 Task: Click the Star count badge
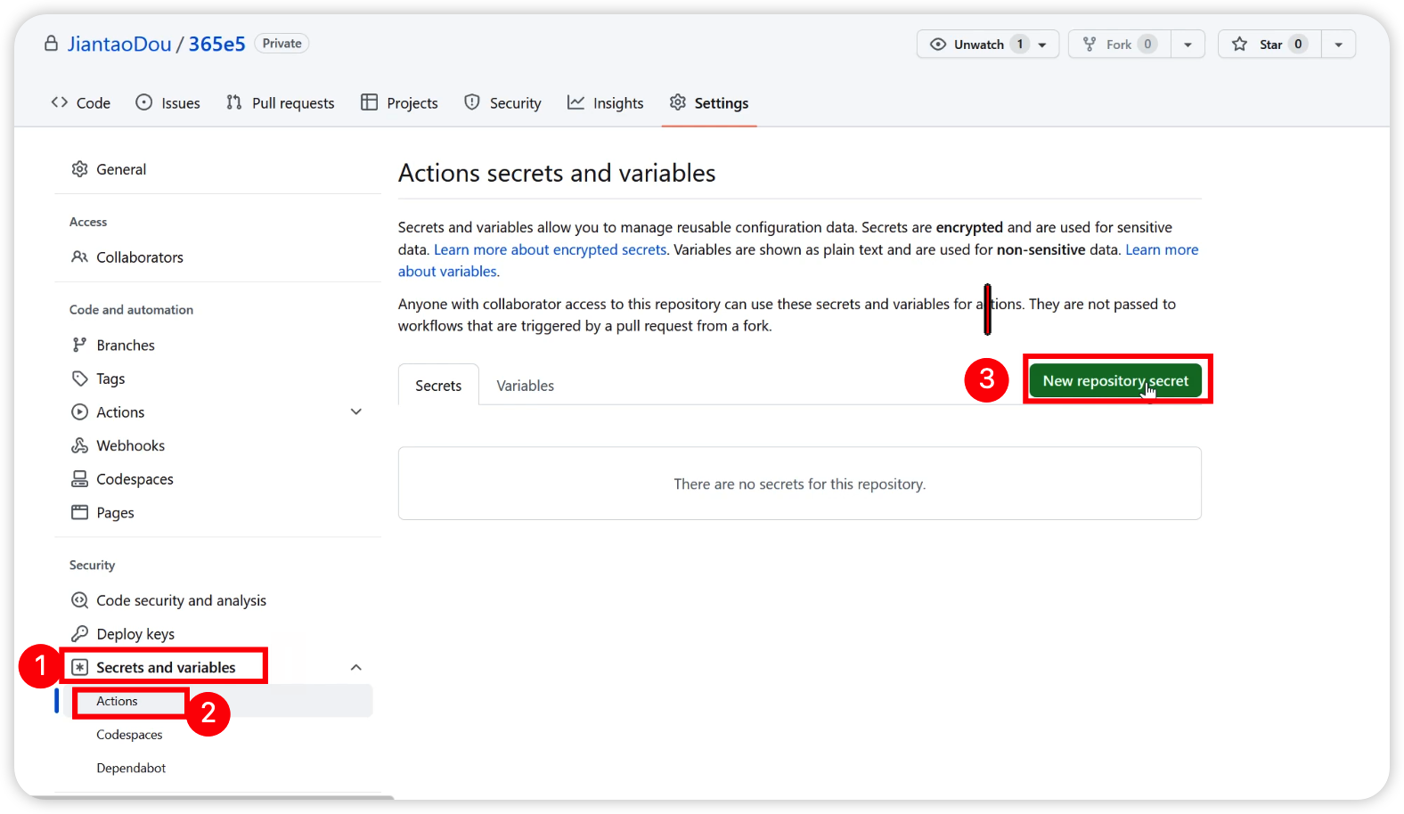[1298, 45]
